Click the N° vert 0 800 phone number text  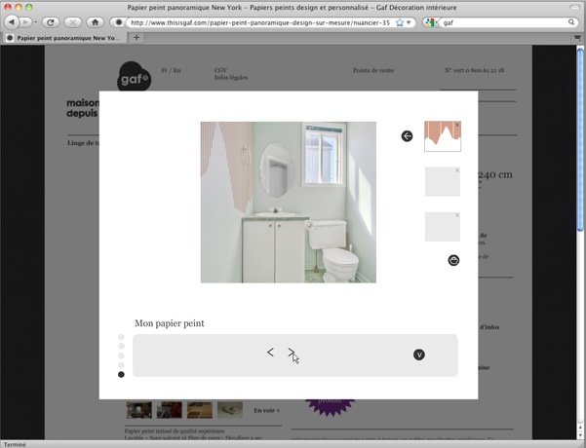(x=474, y=70)
